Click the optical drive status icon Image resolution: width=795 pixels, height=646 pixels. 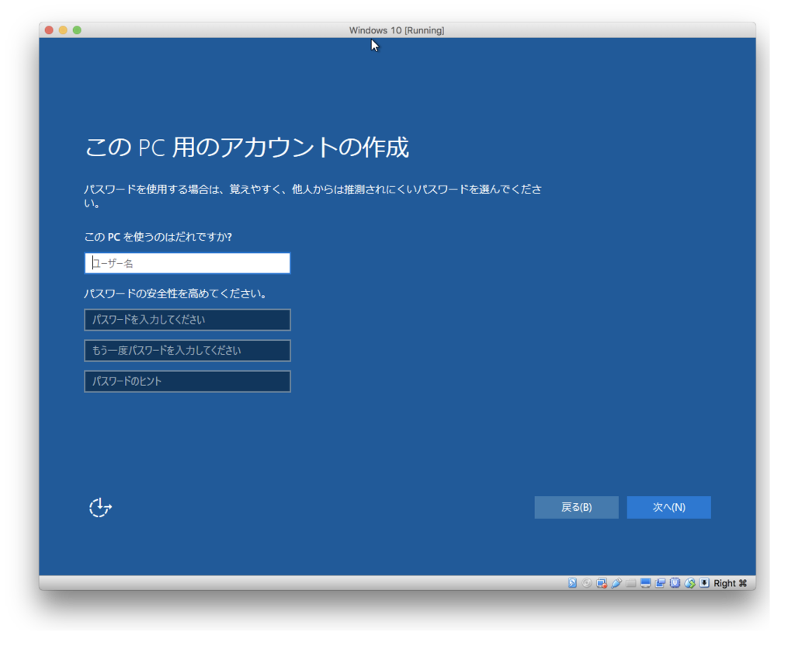(x=587, y=582)
